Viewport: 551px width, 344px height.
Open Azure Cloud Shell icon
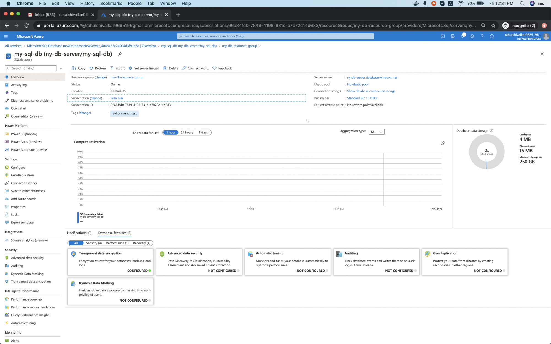442,36
